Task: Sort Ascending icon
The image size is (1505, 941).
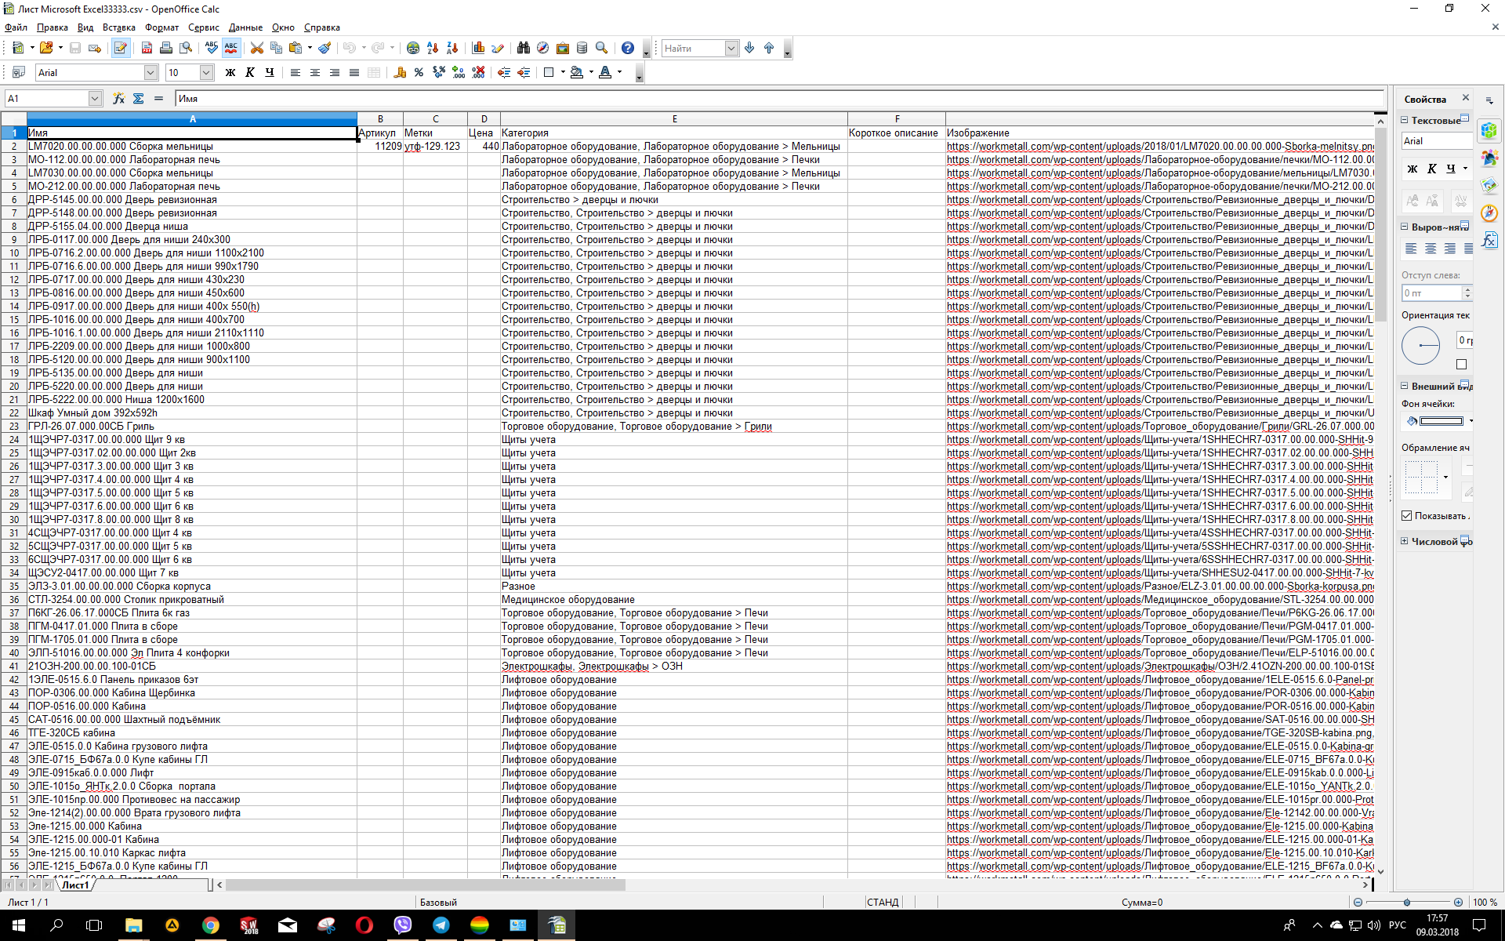Action: coord(433,49)
